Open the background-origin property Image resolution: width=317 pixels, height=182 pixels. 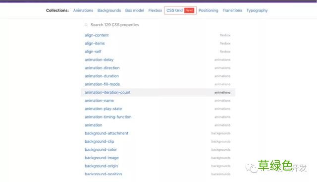[101, 166]
